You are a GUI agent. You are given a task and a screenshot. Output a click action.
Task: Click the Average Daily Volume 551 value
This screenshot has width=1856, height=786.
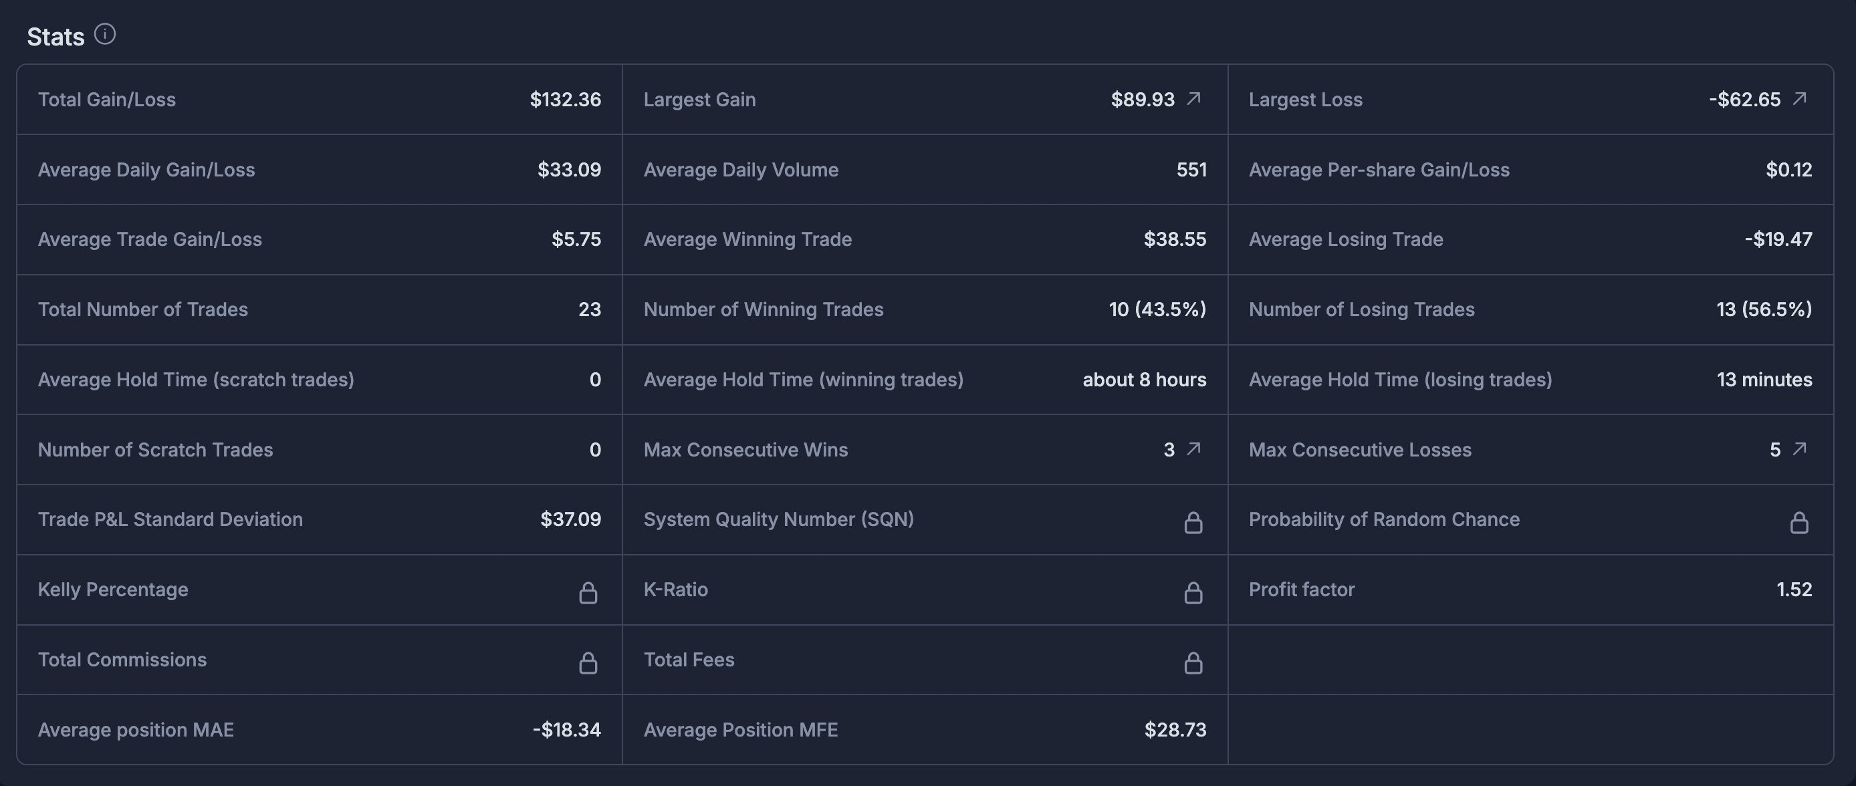(1191, 170)
